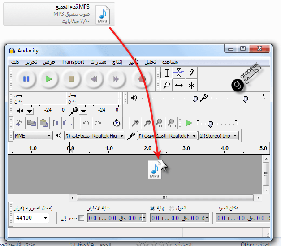Click the input meter microphone icon

pyautogui.click(x=74, y=111)
